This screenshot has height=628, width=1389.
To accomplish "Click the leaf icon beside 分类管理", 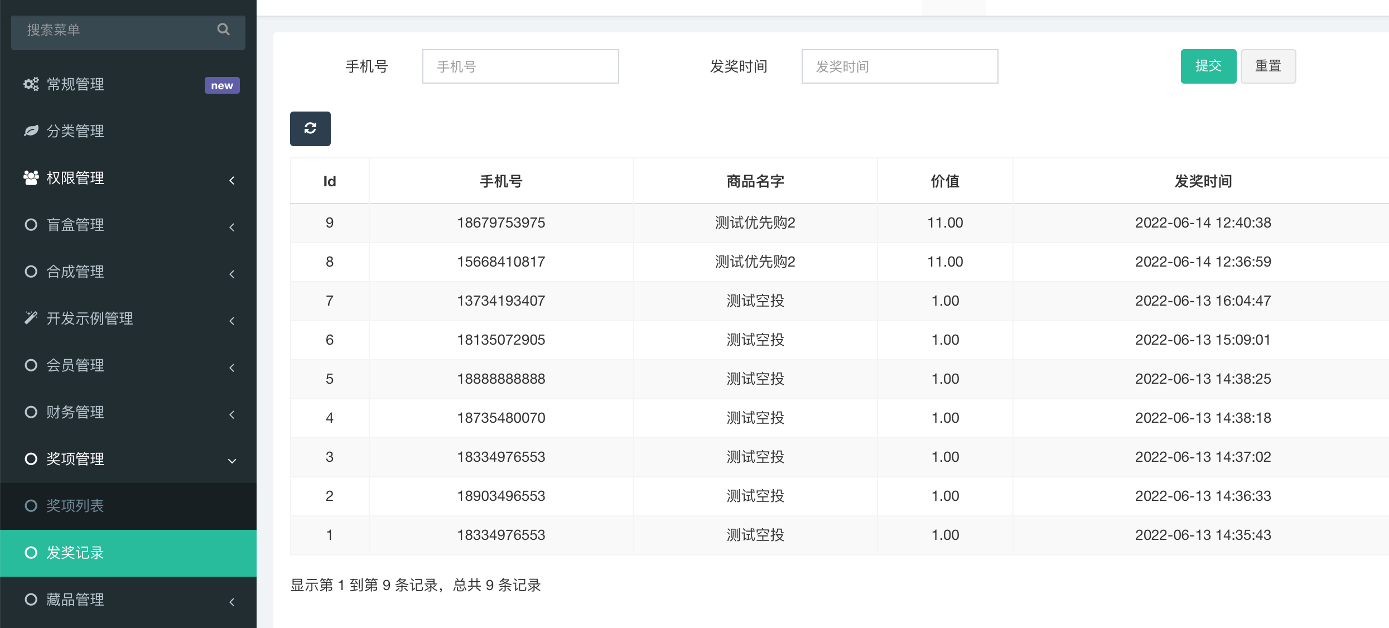I will coord(31,131).
